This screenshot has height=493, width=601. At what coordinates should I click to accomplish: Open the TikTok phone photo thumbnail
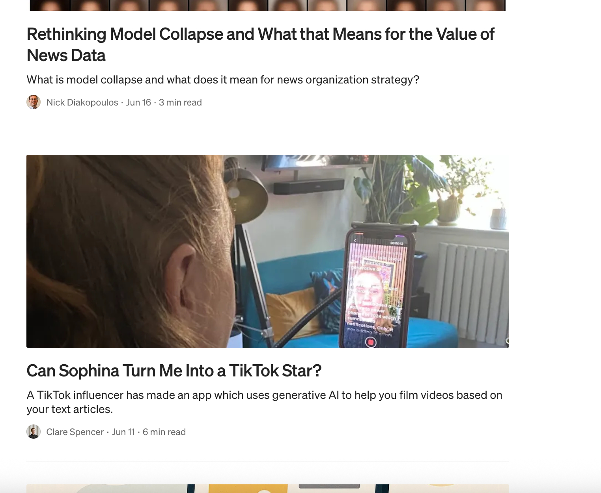[x=268, y=251]
